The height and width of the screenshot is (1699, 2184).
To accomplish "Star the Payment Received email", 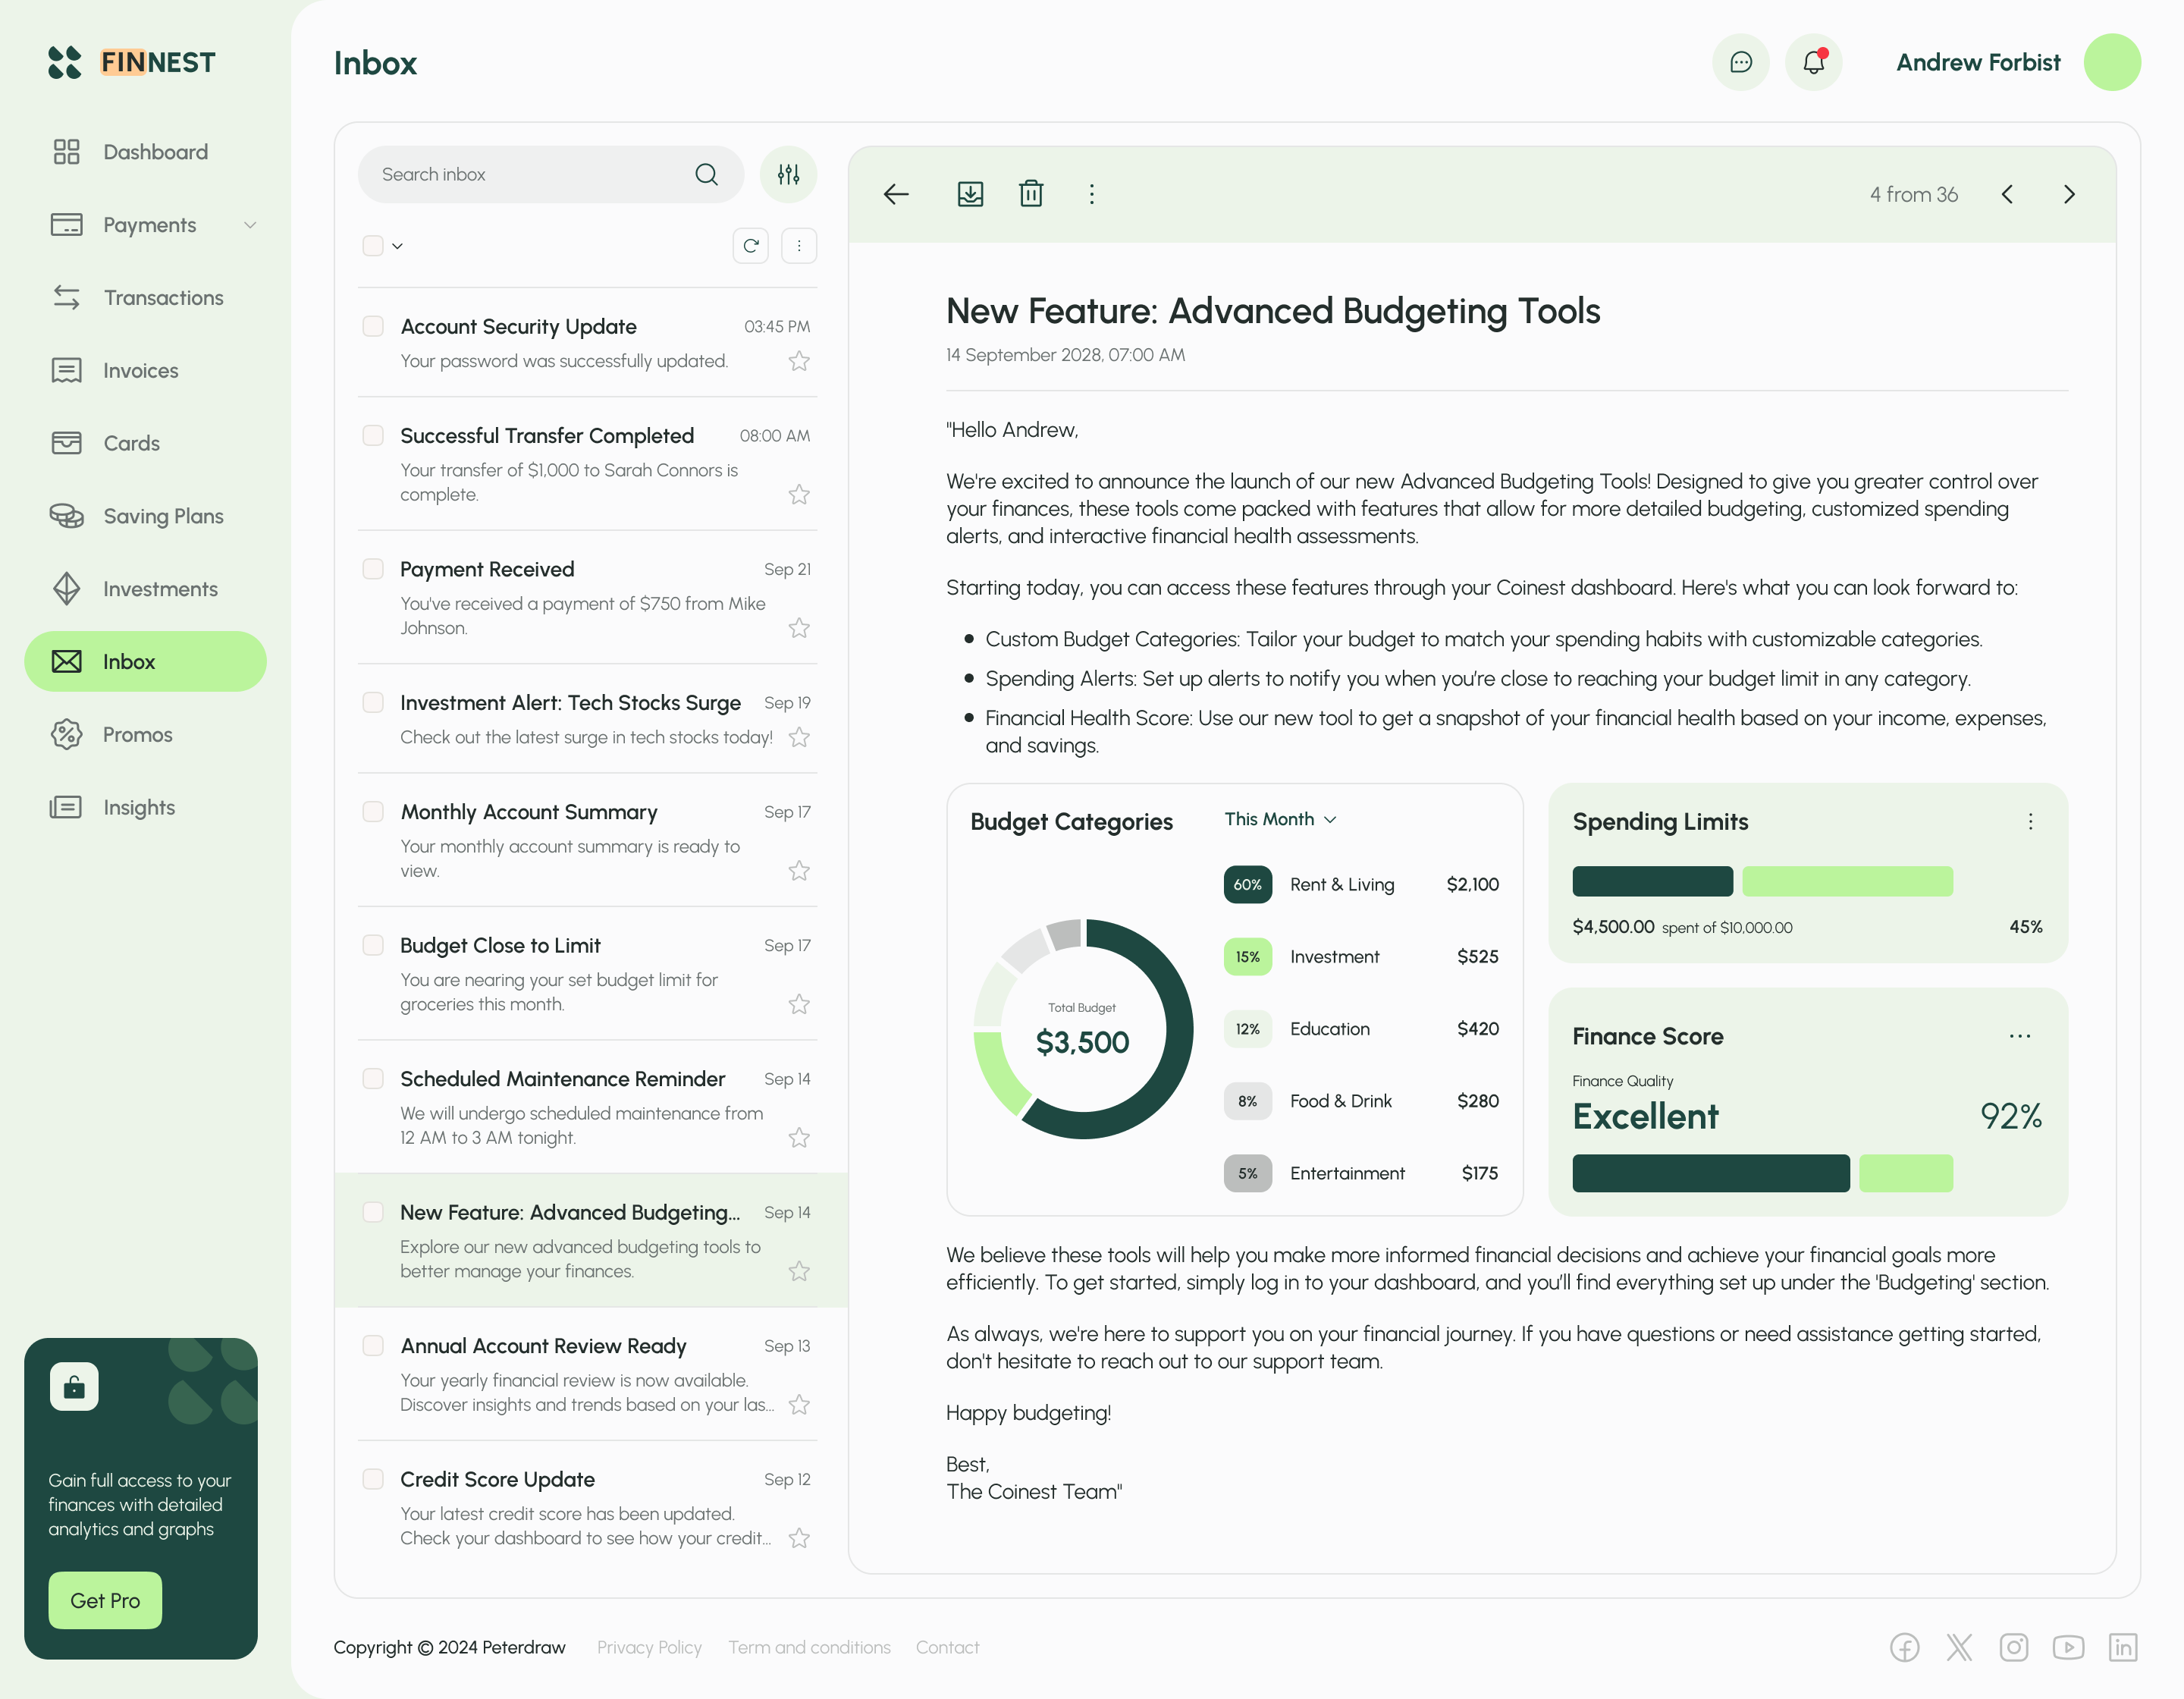I will coord(798,628).
